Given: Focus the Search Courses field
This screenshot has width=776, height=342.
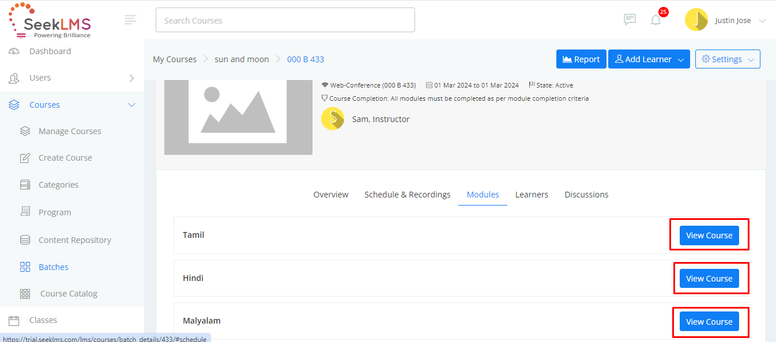Looking at the screenshot, I should pyautogui.click(x=285, y=20).
